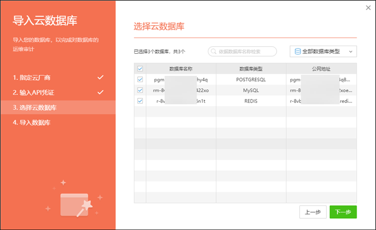Go to step 2. 输入API凭证

coord(33,92)
